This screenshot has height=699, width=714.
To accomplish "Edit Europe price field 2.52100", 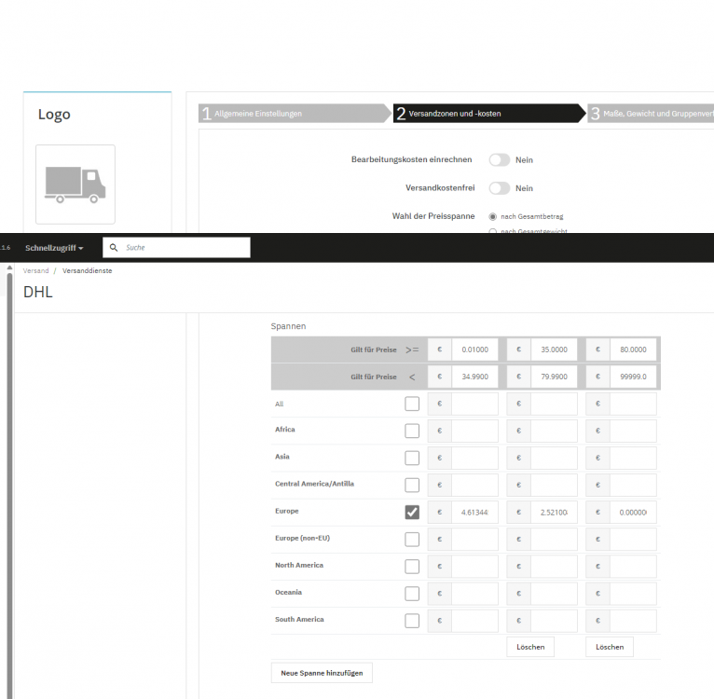I will 555,513.
